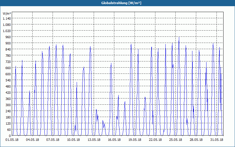Click the 22.05.18 date label
Image resolution: width=235 pixels, height=147 pixels.
coord(155,140)
